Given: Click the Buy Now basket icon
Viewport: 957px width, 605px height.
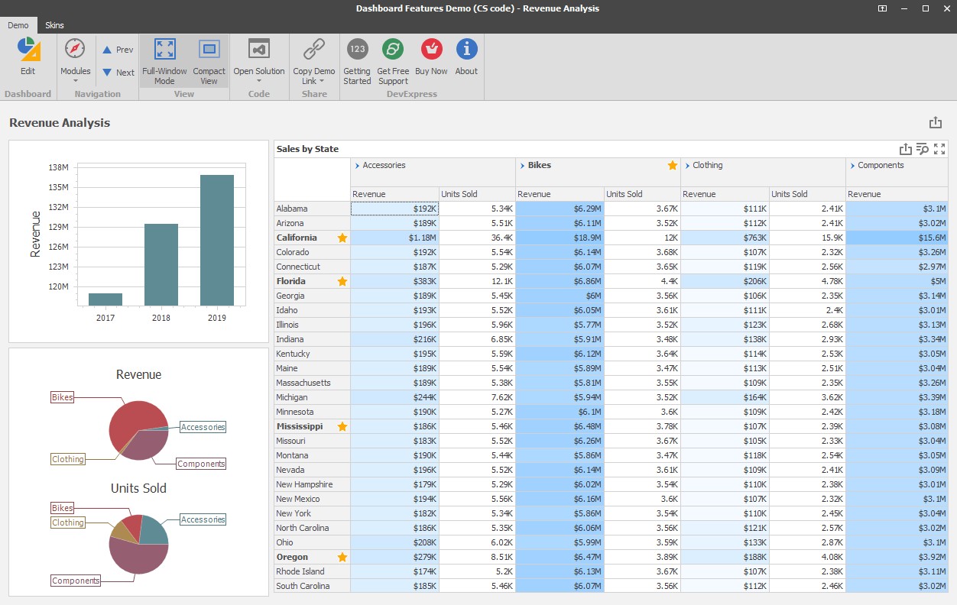Looking at the screenshot, I should [431, 50].
